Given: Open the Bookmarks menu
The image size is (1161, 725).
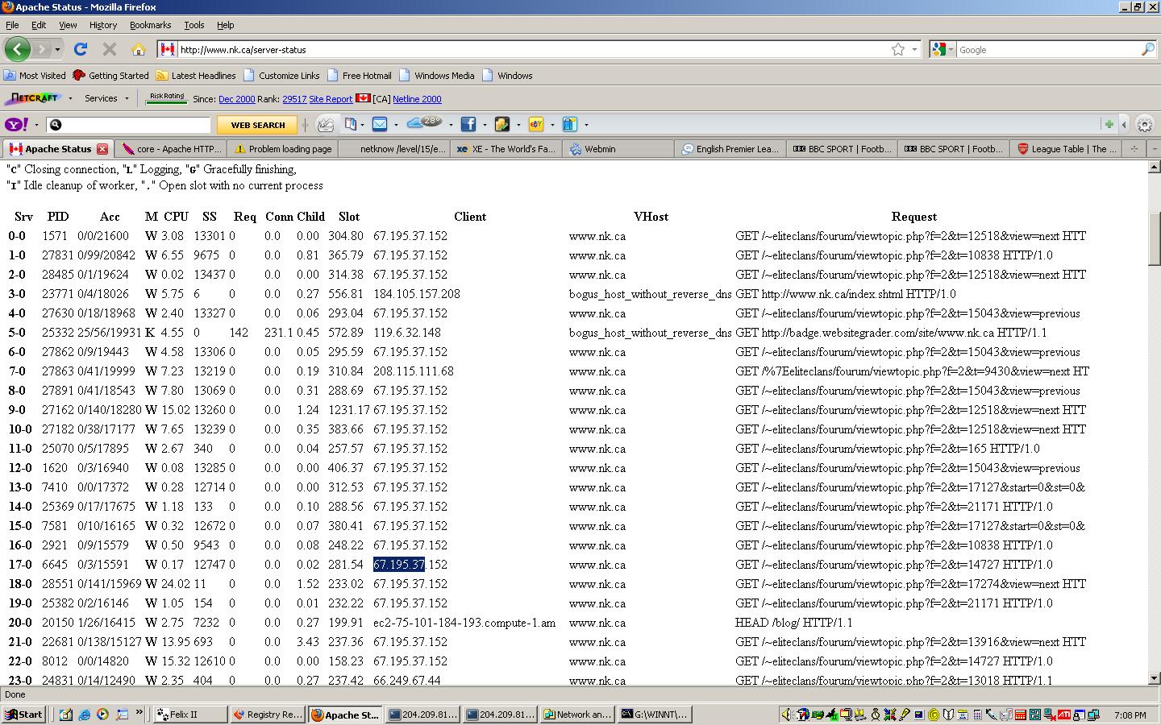Looking at the screenshot, I should [x=150, y=25].
